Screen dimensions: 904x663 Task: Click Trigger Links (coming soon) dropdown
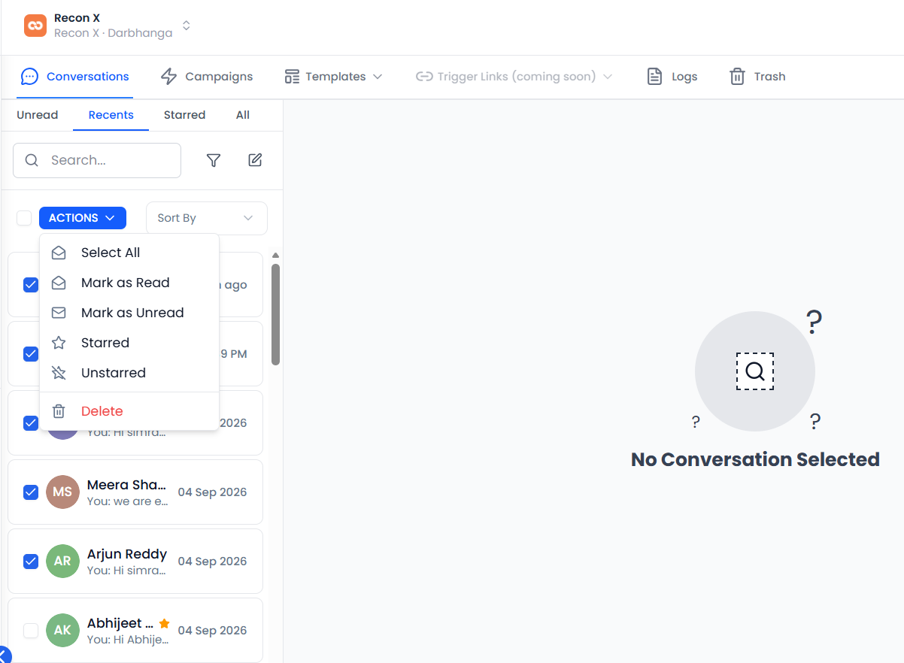pos(514,77)
